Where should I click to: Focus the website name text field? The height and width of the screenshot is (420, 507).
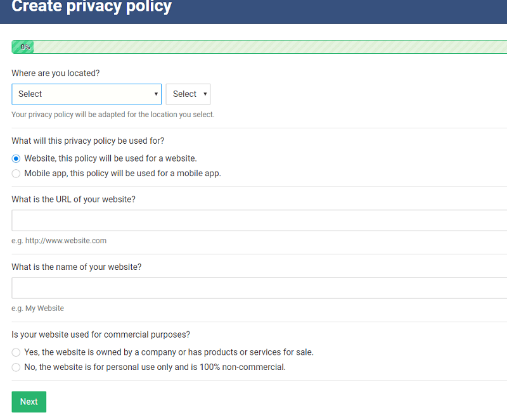[x=259, y=288]
